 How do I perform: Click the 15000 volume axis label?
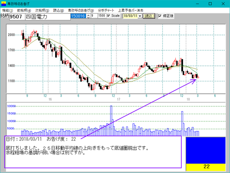[x=11, y=114]
